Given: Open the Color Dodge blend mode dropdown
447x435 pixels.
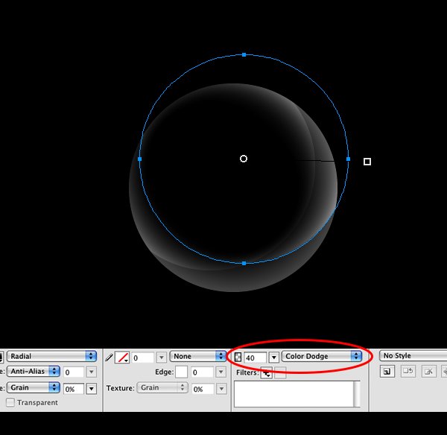Looking at the screenshot, I should coord(322,356).
